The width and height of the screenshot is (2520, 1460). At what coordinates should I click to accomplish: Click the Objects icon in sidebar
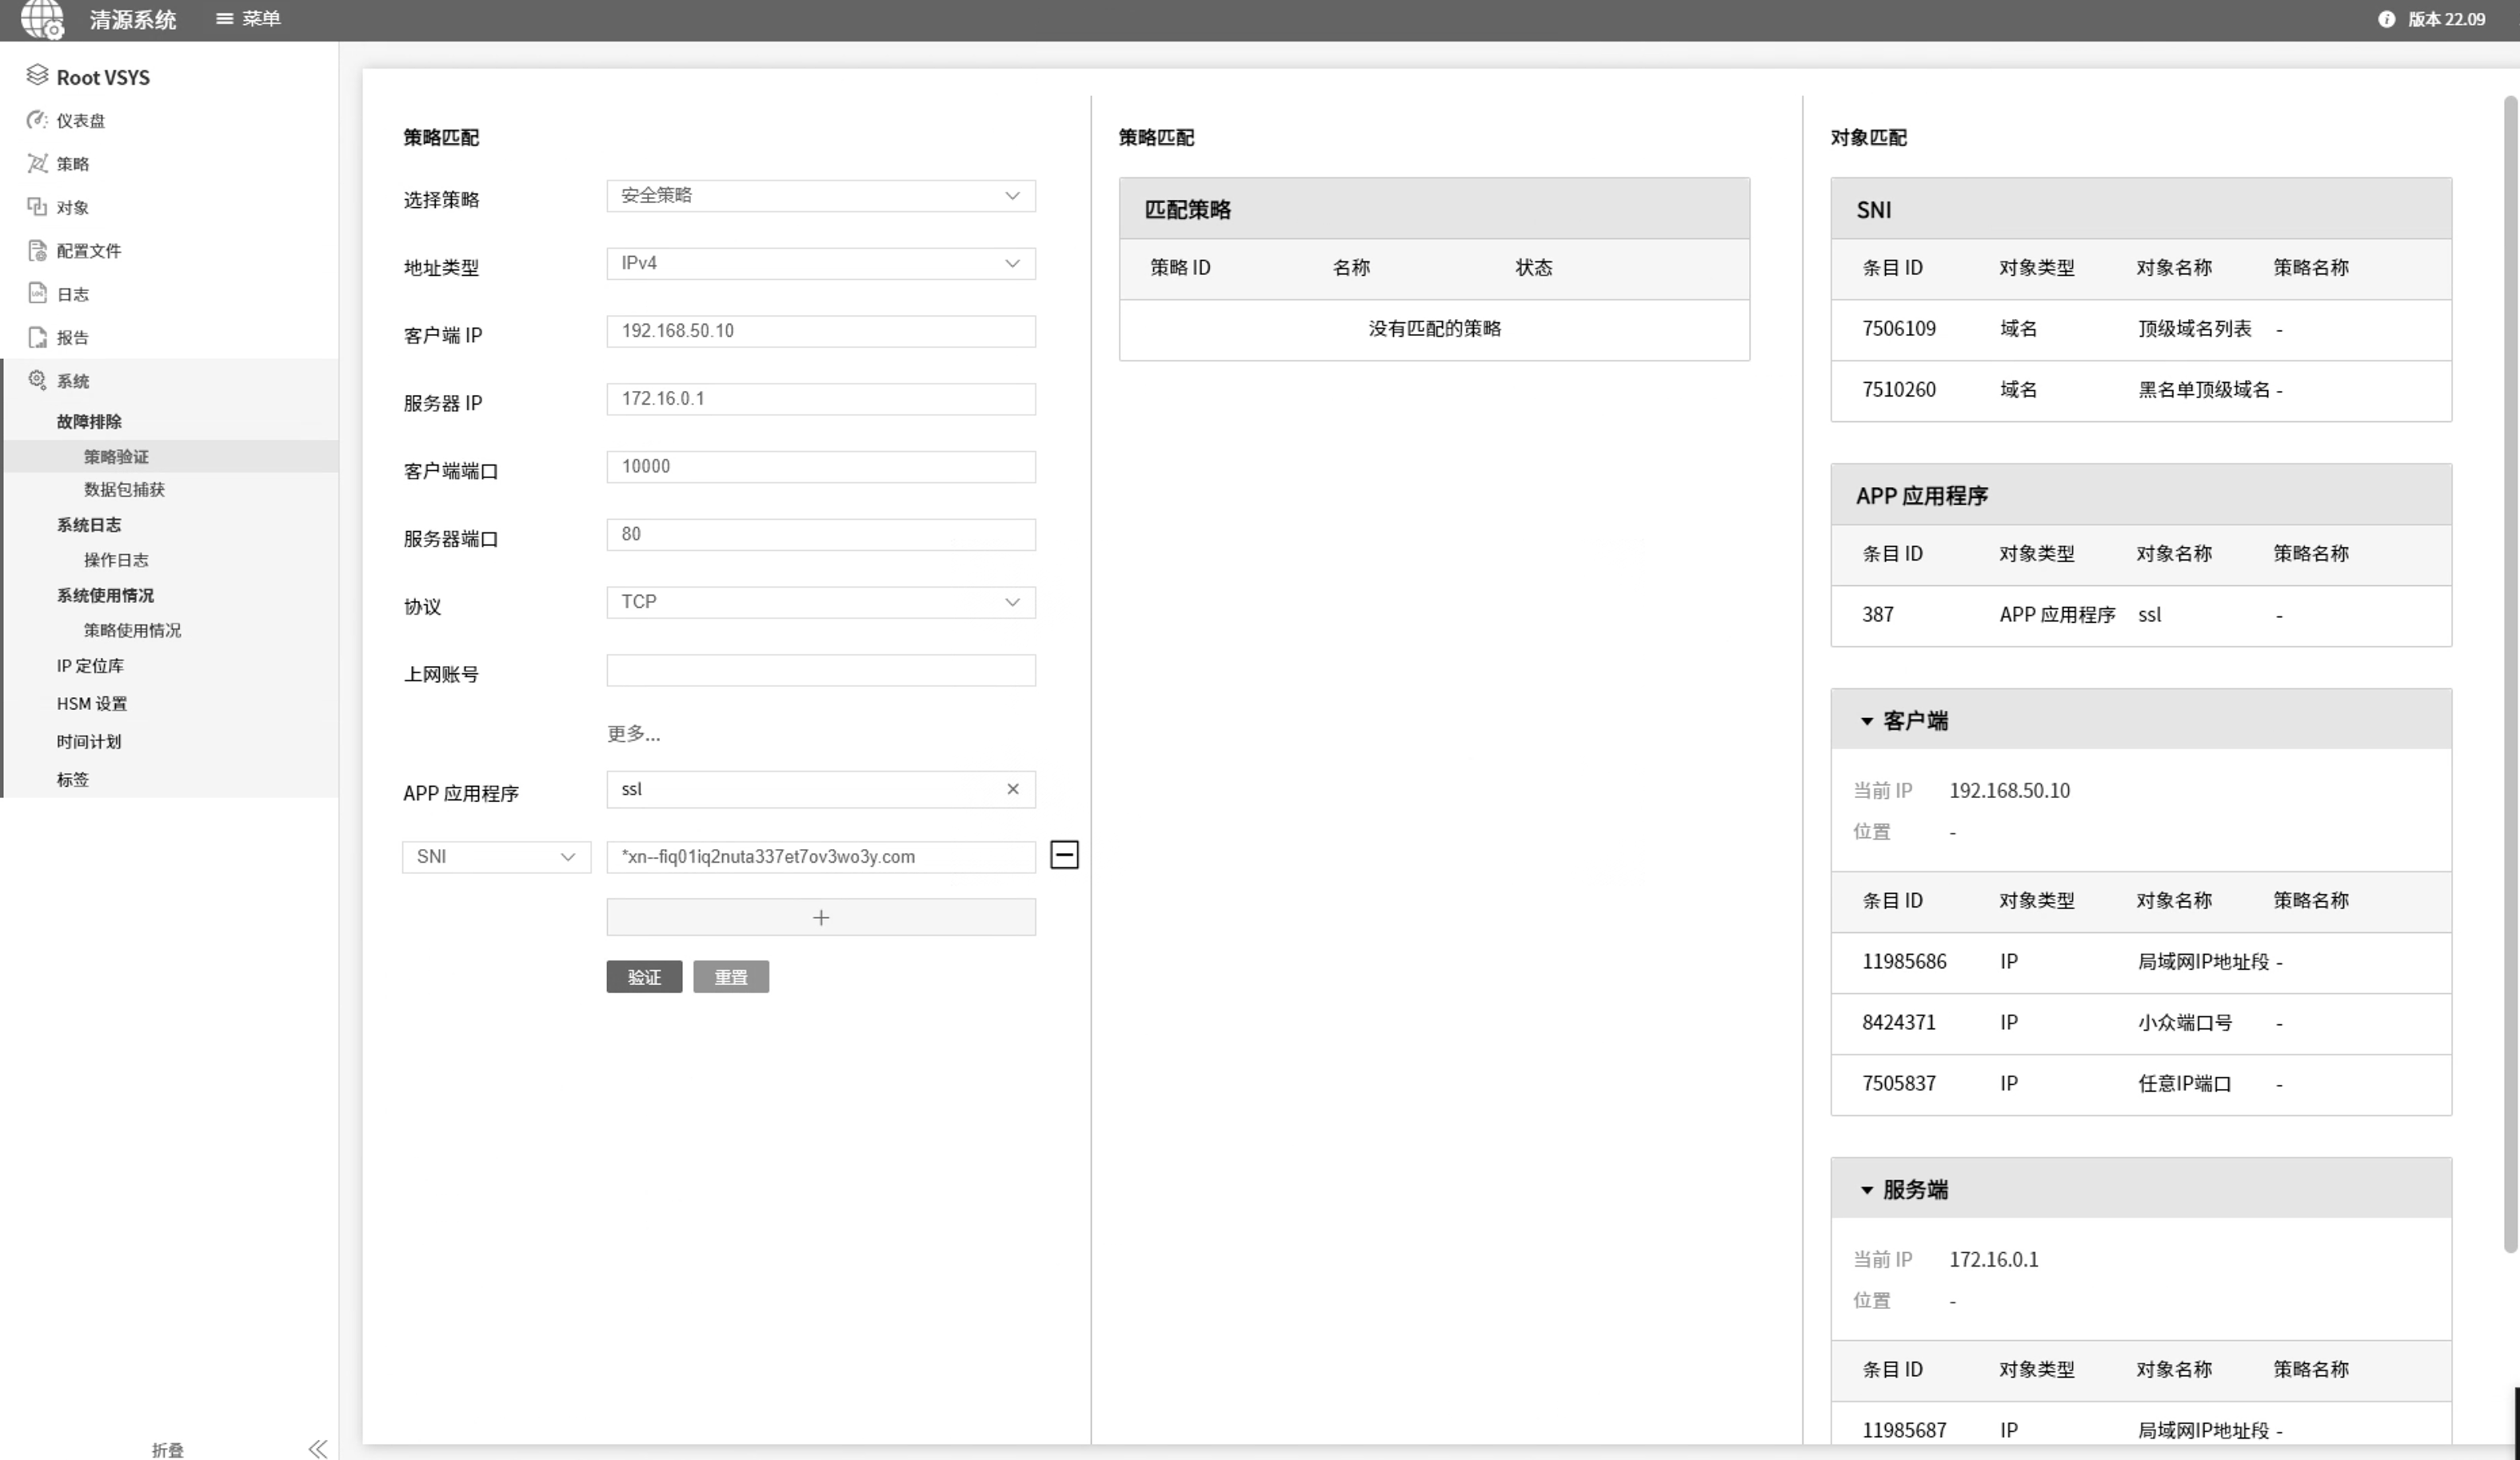[x=37, y=207]
